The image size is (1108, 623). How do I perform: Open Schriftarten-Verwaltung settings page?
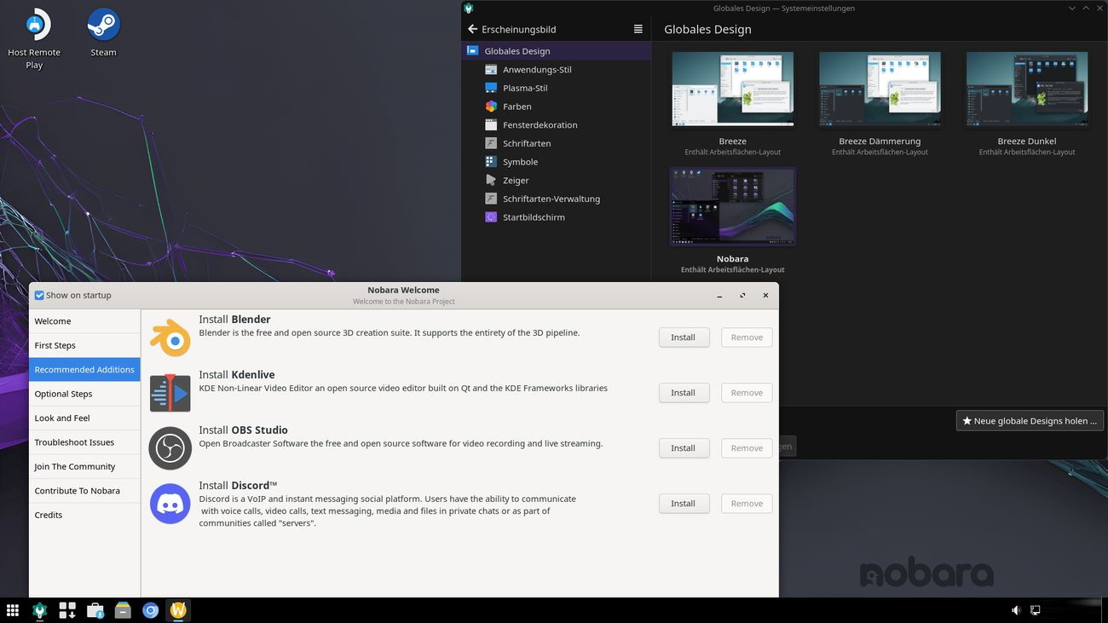click(557, 199)
